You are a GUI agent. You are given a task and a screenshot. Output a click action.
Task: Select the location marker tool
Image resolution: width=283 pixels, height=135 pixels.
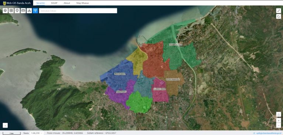coord(17,11)
